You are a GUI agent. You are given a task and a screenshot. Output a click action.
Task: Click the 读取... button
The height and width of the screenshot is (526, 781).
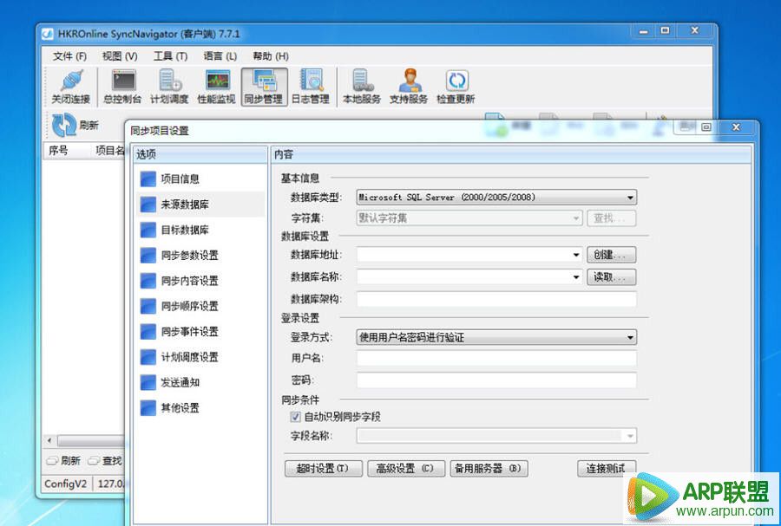pos(611,277)
